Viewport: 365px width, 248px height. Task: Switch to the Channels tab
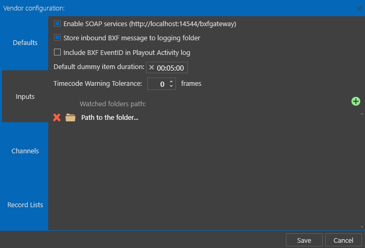click(x=25, y=151)
